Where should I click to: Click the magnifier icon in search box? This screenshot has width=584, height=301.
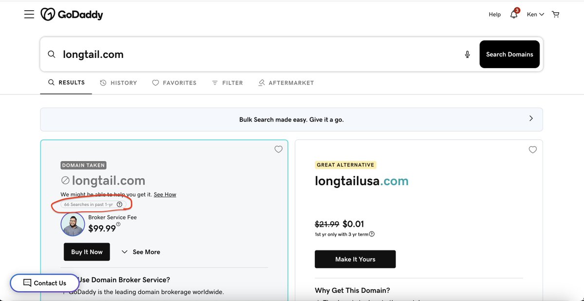pos(52,55)
